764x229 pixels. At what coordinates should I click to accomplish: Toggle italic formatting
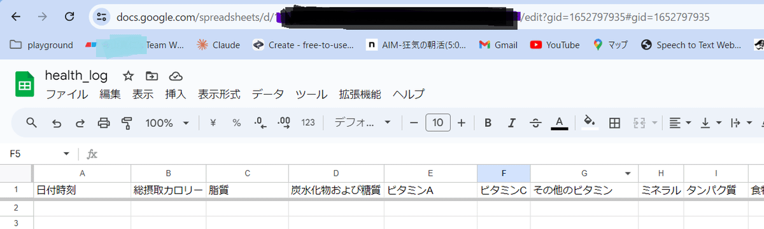(511, 123)
